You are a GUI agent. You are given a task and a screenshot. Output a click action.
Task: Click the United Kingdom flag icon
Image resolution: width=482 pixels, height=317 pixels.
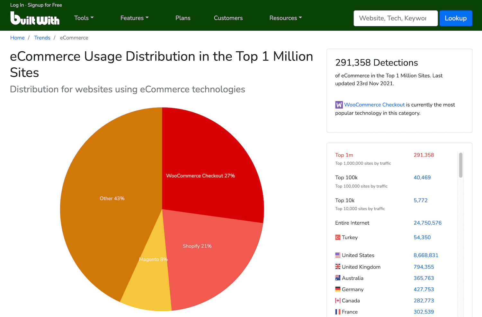tap(338, 267)
